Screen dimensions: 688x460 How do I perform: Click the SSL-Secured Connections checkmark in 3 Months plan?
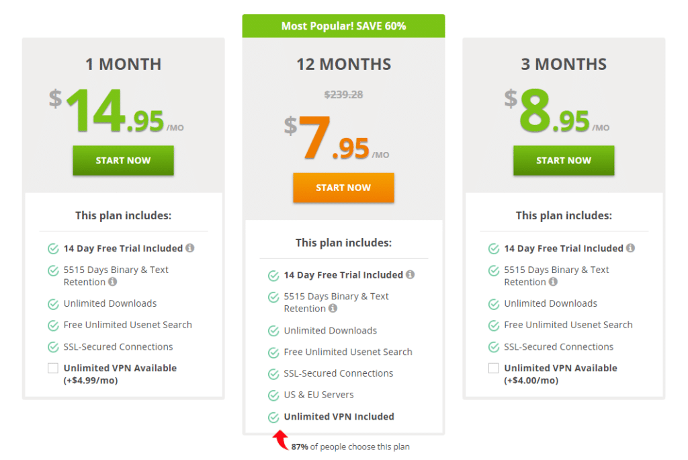point(493,346)
